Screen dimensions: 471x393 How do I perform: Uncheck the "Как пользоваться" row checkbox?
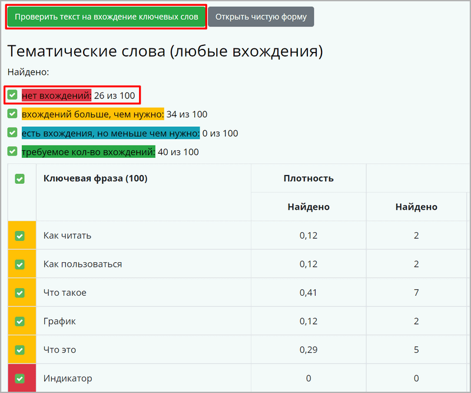click(x=20, y=265)
